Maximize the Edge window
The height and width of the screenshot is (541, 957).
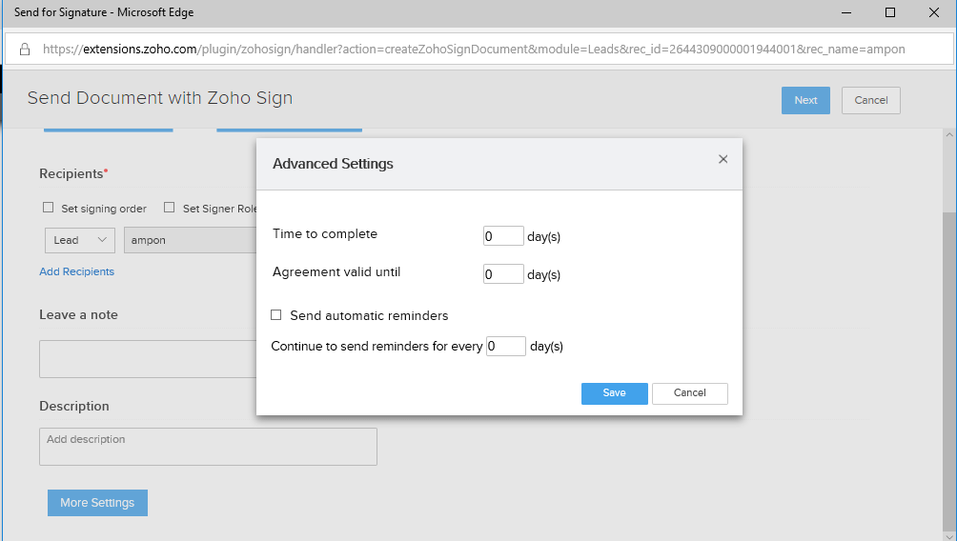890,12
